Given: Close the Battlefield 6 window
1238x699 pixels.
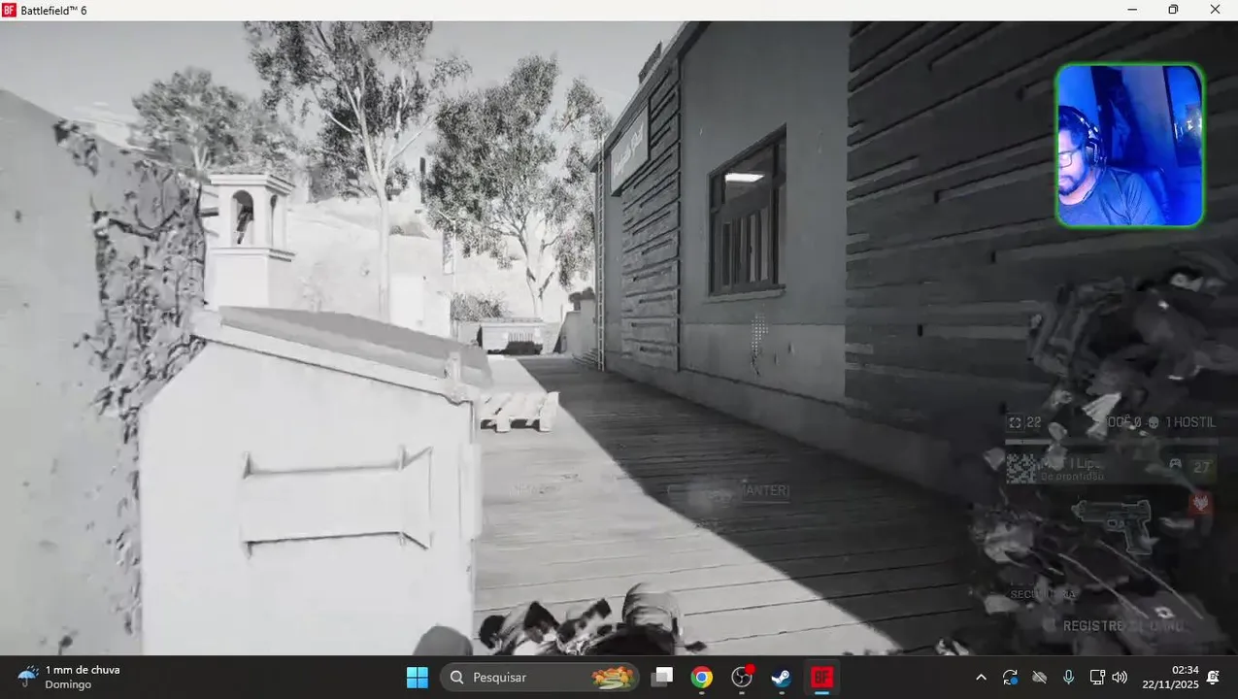Looking at the screenshot, I should pos(1215,10).
